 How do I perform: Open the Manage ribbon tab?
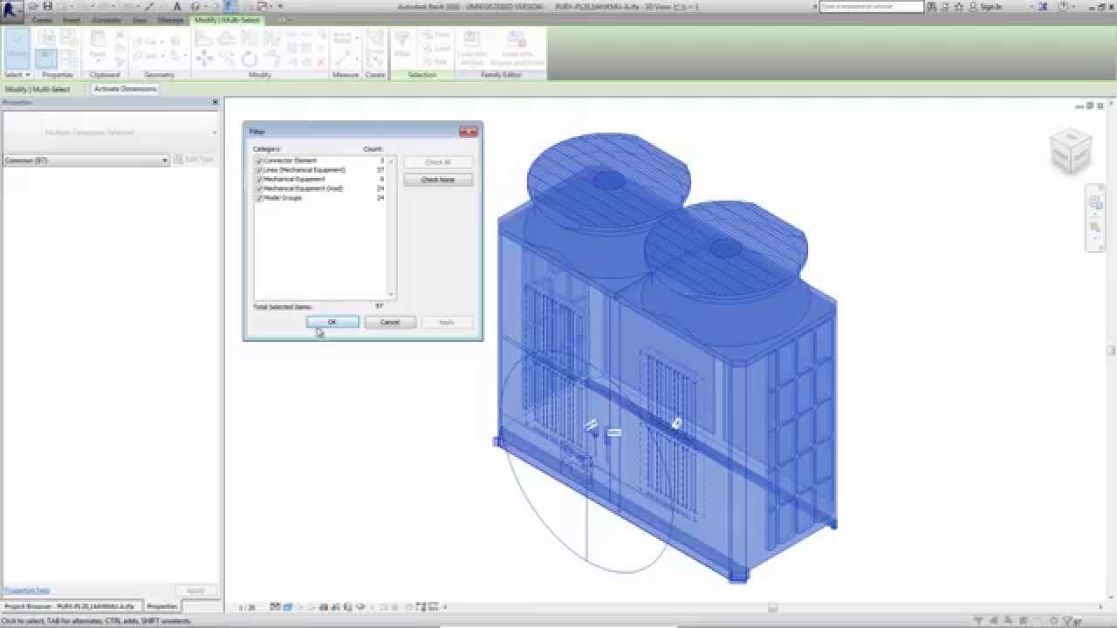coord(170,19)
